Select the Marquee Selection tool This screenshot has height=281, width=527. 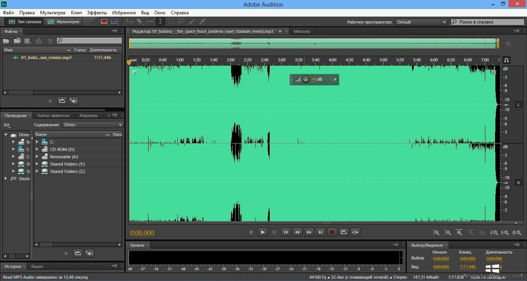(171, 22)
